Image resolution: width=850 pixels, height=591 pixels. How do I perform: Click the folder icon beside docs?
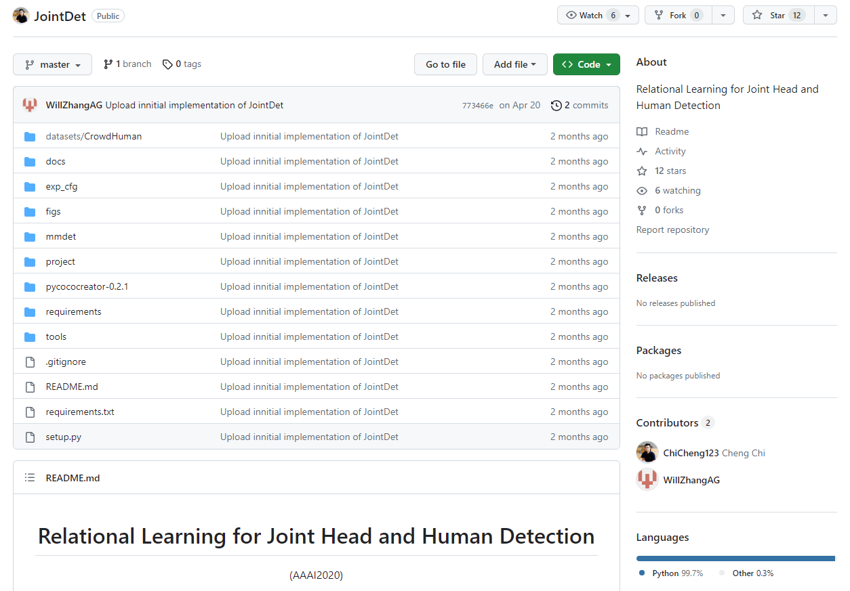30,161
